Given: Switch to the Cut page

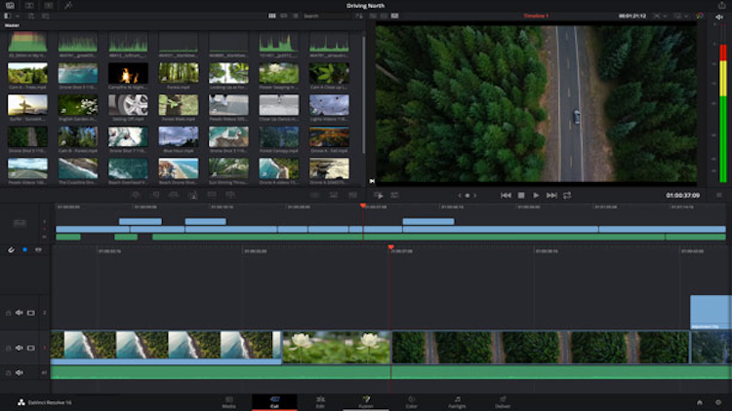Looking at the screenshot, I should pos(274,402).
